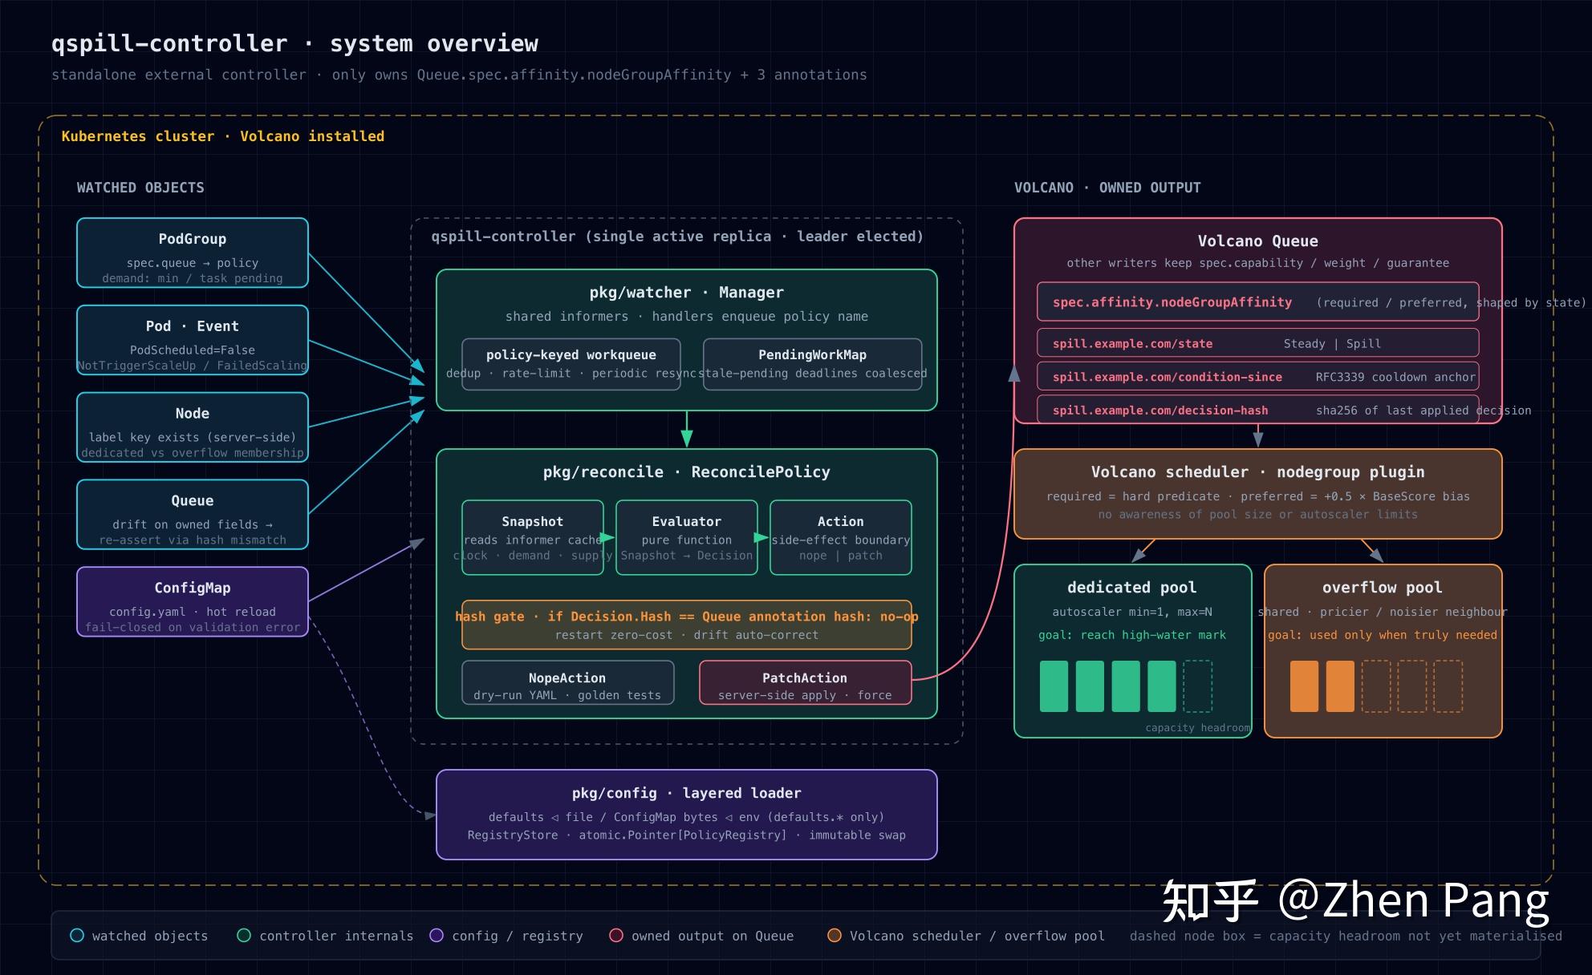Select the PodGroup watched object box
Image resolution: width=1592 pixels, height=975 pixels.
click(x=193, y=253)
